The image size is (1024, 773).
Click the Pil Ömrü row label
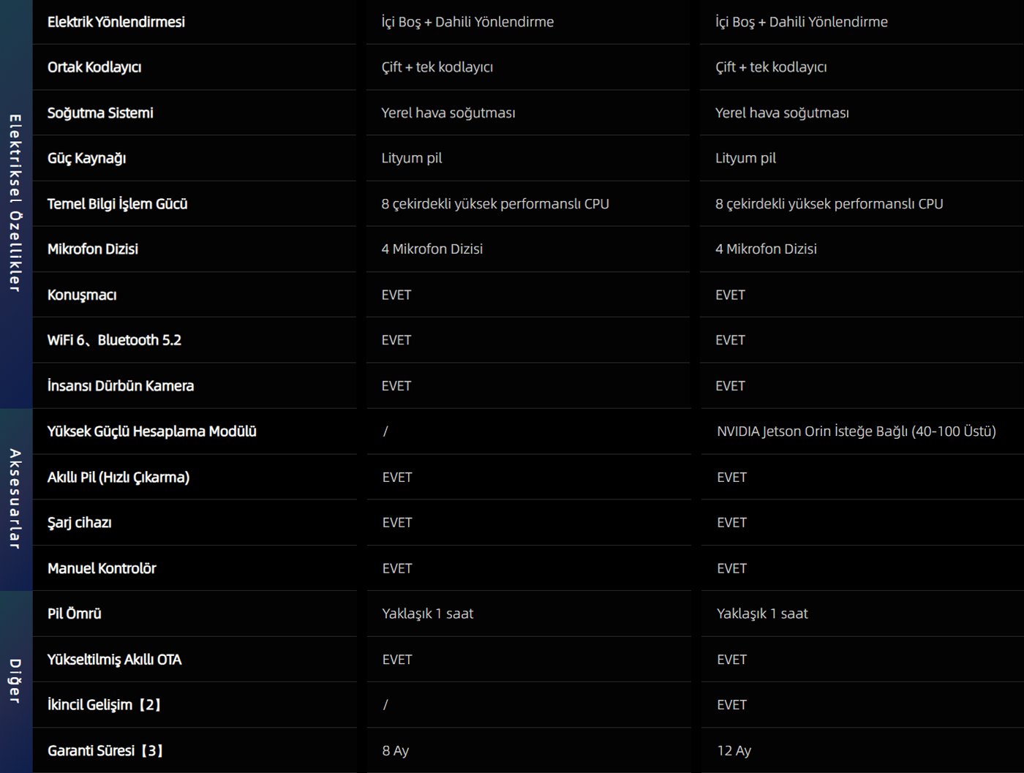(x=75, y=614)
